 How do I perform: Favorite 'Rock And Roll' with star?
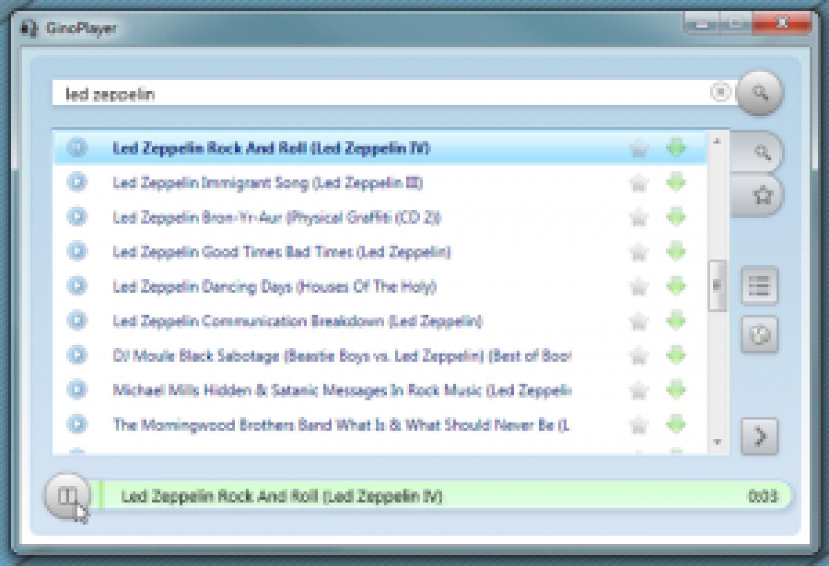639,148
